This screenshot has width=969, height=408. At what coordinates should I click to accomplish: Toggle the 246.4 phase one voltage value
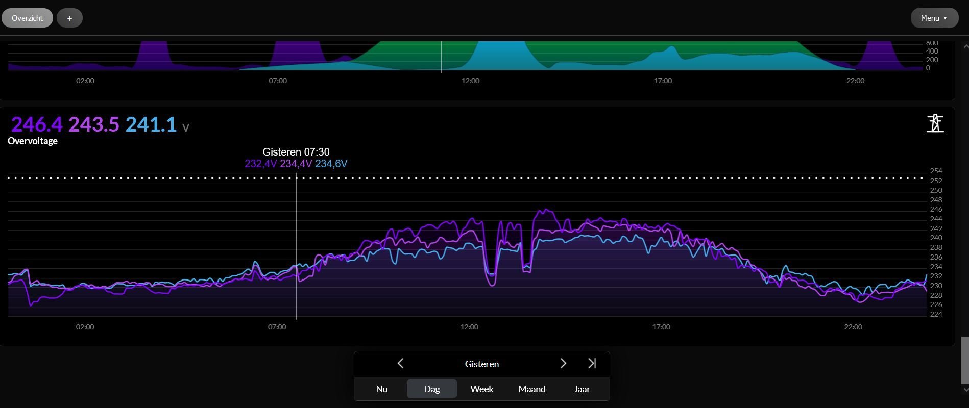click(x=37, y=124)
